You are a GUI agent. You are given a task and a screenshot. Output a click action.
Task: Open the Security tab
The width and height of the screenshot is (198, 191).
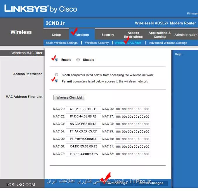108,35
